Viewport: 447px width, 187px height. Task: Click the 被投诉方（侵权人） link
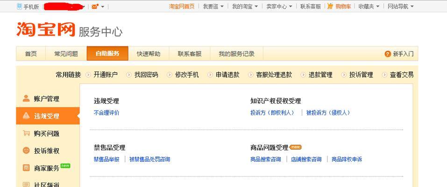[328, 113]
